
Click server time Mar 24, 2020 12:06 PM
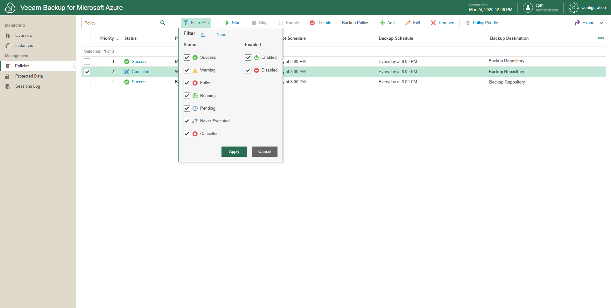(x=491, y=10)
